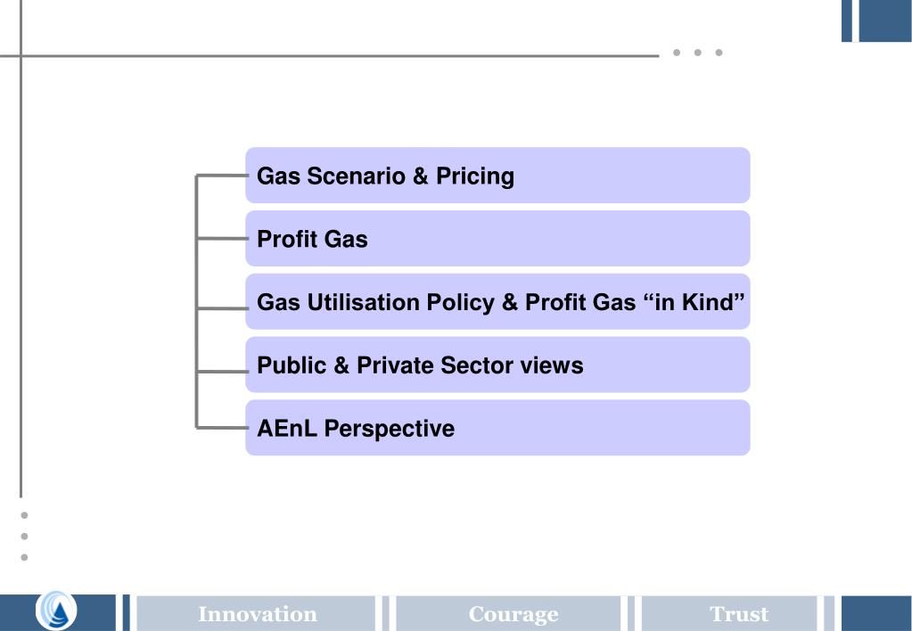The width and height of the screenshot is (912, 631).
Task: Click the narrow blue bar beside top-right square
Action: 847,20
